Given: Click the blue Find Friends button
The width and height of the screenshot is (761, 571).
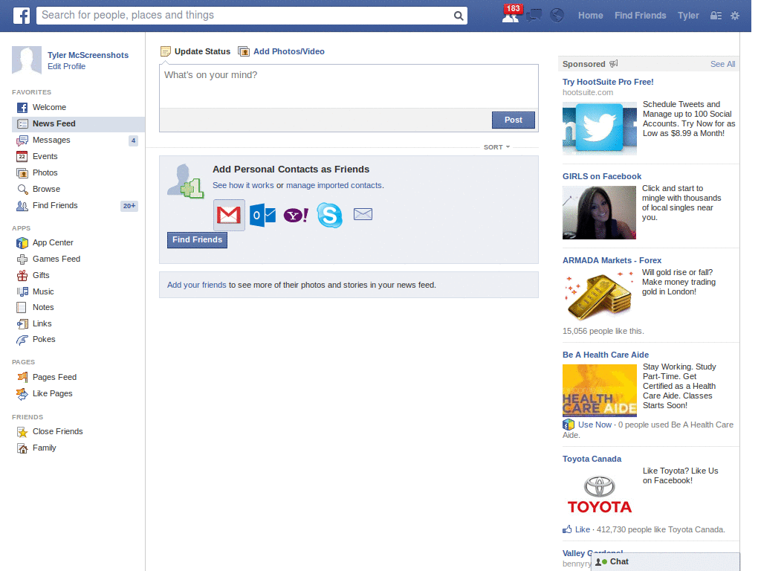Looking at the screenshot, I should click(x=197, y=240).
